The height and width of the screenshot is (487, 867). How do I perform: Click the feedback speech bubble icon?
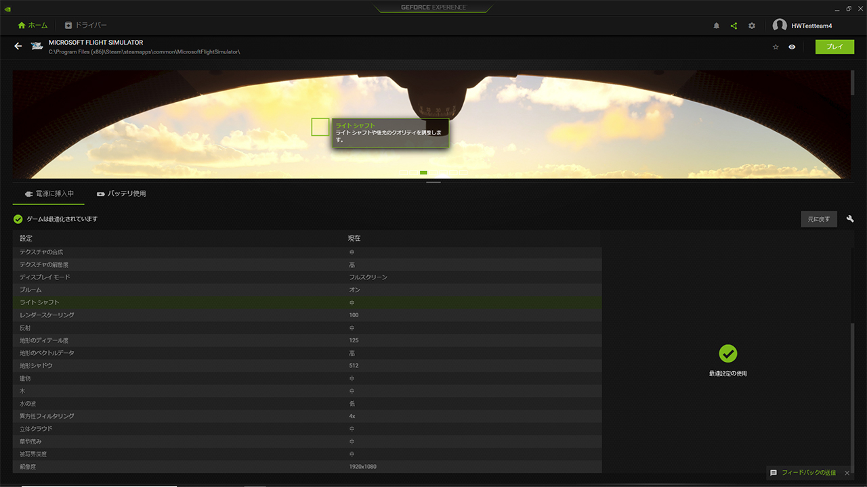point(774,473)
